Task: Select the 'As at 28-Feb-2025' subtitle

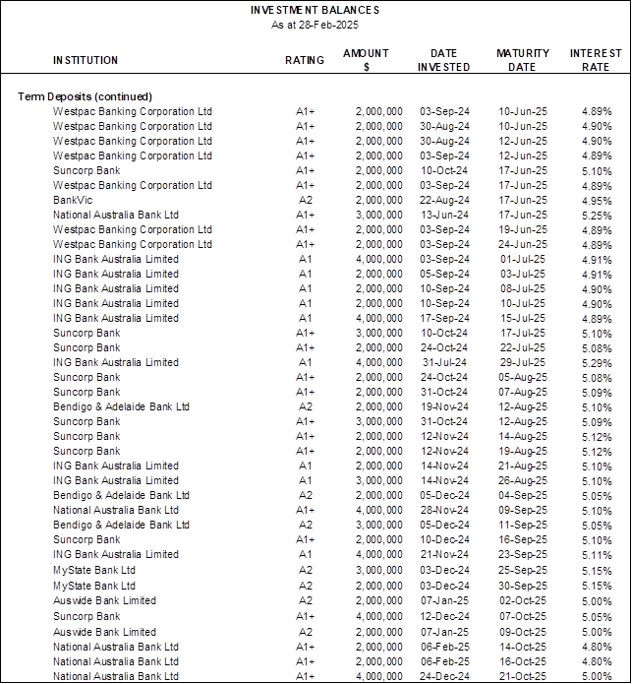Action: coord(315,25)
